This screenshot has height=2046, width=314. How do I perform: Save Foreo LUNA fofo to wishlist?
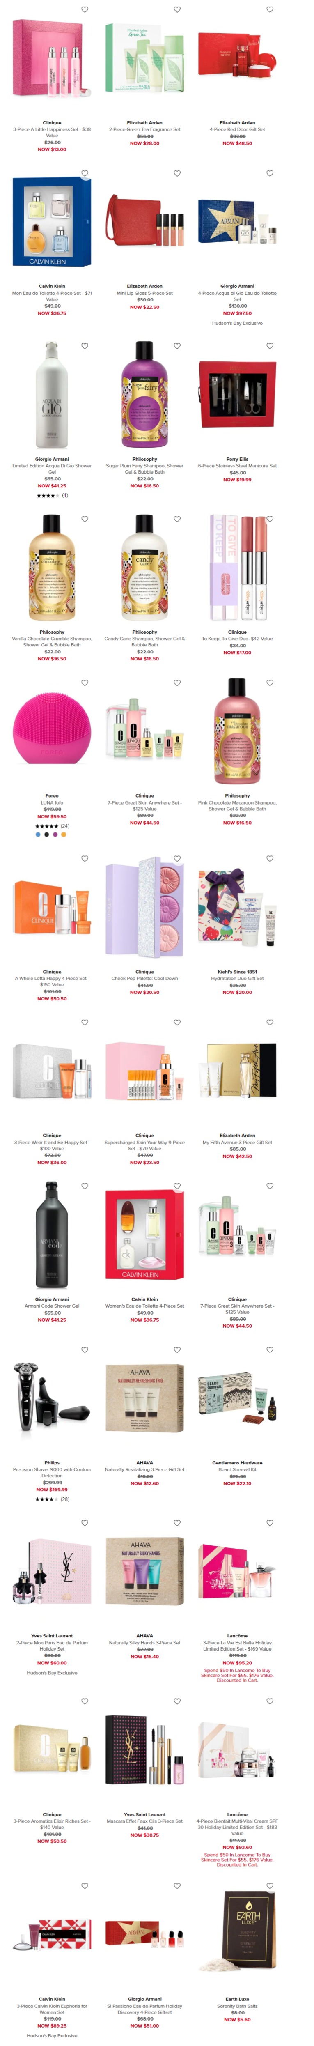tap(85, 683)
